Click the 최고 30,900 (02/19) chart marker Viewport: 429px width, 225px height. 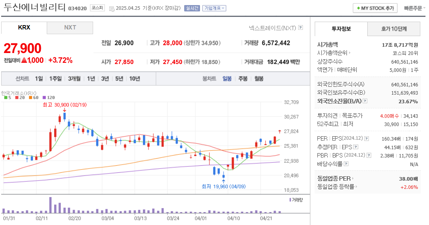(x=64, y=105)
